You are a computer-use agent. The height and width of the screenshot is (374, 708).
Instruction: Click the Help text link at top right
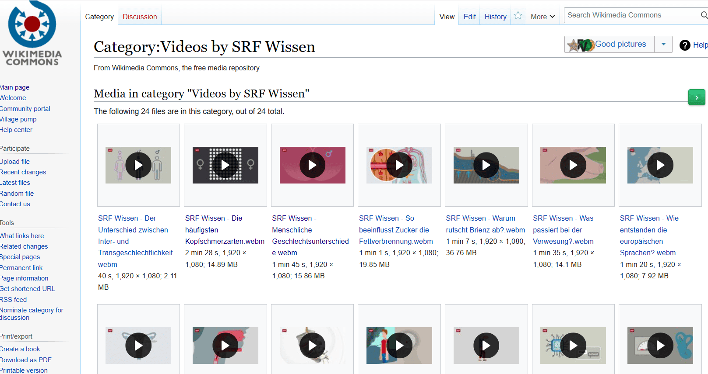[700, 45]
